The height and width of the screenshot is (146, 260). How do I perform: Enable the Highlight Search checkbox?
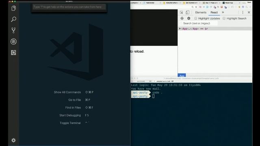coord(224,18)
